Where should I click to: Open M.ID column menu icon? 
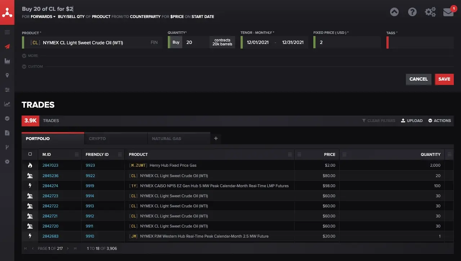click(x=76, y=154)
